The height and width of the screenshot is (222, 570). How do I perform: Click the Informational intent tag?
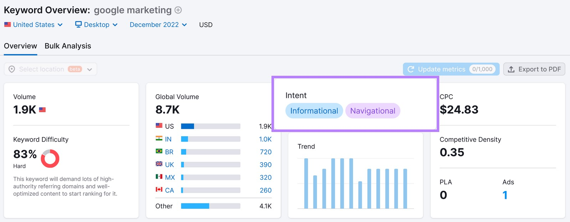(314, 111)
